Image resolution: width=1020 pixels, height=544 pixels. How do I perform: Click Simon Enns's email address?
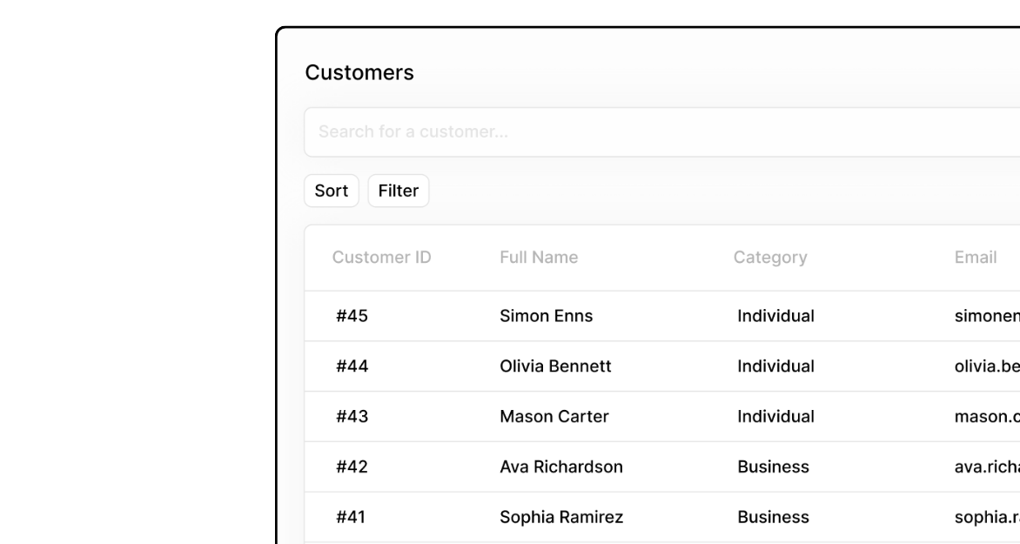coord(987,316)
